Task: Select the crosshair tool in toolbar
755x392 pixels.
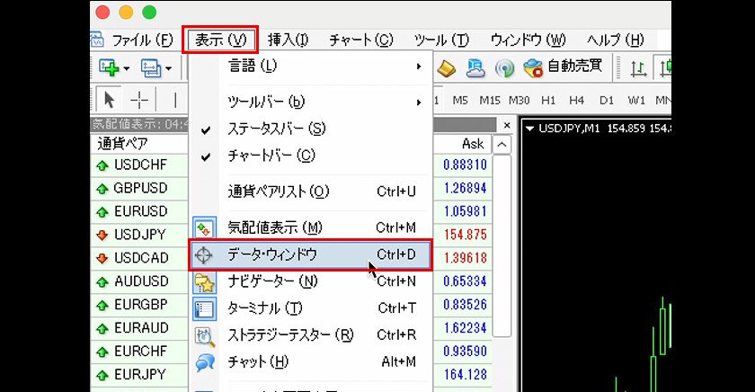Action: (x=139, y=99)
